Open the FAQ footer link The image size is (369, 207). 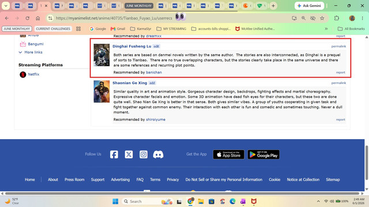[x=140, y=179]
